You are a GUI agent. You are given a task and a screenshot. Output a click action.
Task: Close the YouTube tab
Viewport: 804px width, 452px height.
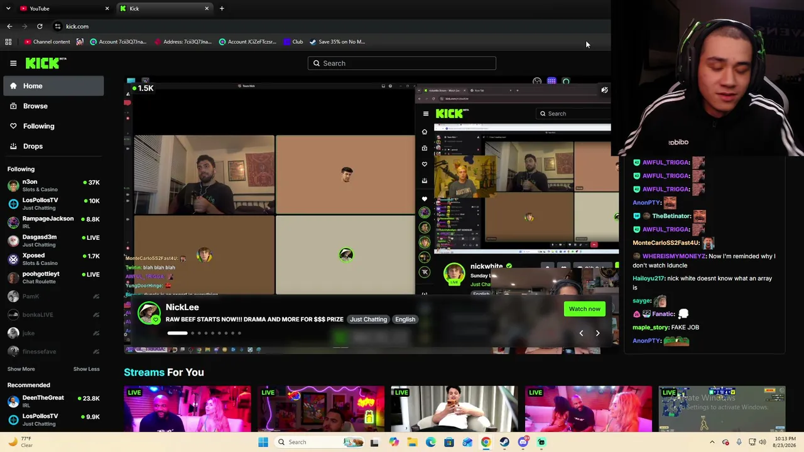coord(107,9)
